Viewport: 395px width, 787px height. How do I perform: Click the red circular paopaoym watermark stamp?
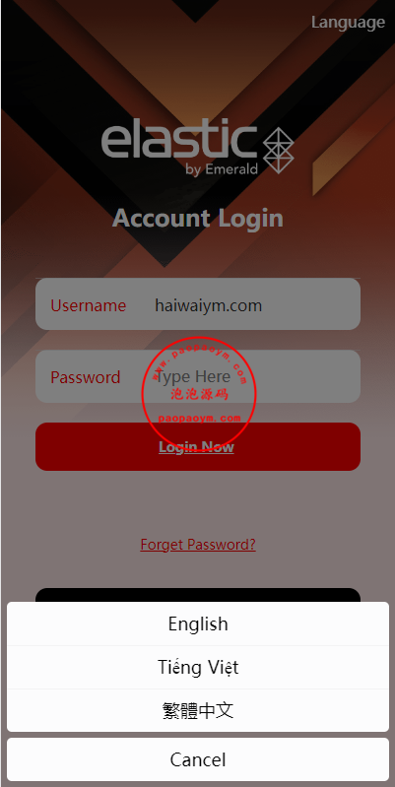click(x=199, y=394)
